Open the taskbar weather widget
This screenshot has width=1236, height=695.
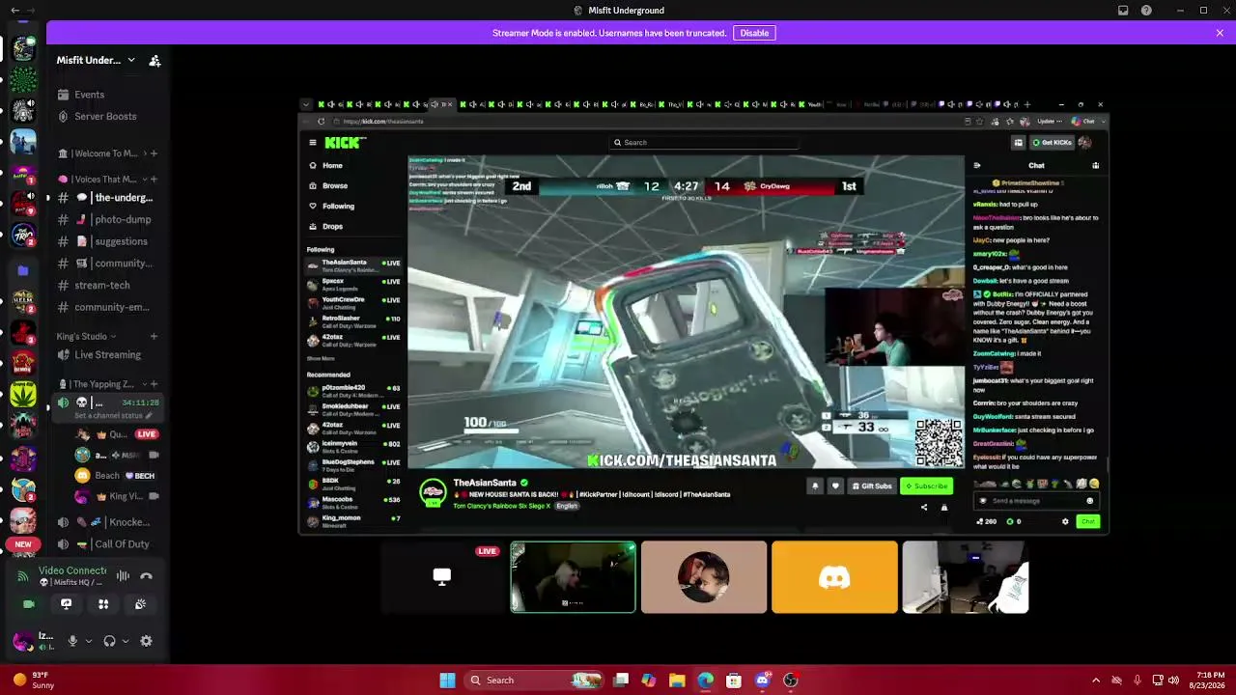(x=33, y=681)
